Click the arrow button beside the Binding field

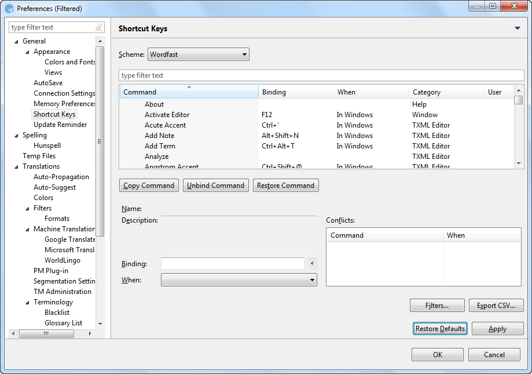(312, 264)
